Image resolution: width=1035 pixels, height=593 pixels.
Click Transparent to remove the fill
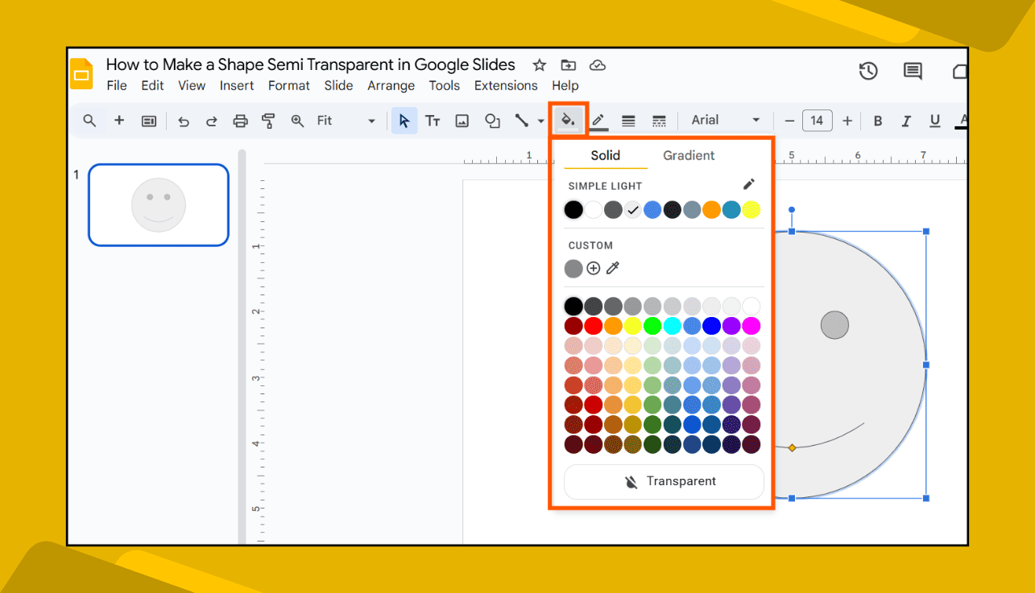pyautogui.click(x=663, y=481)
